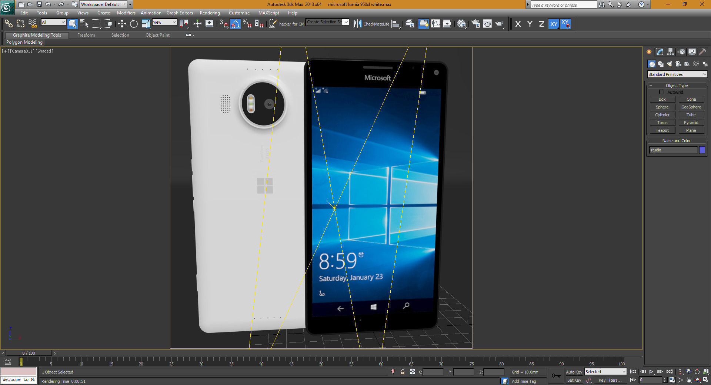
Task: Click the Set Key button
Action: point(574,380)
